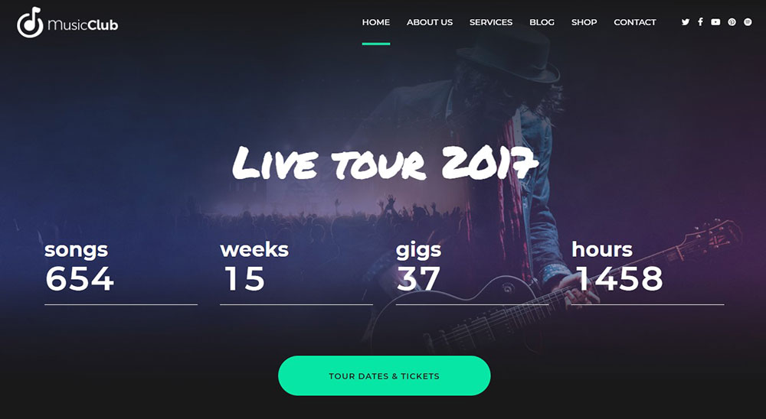Open the About Us page

click(430, 22)
